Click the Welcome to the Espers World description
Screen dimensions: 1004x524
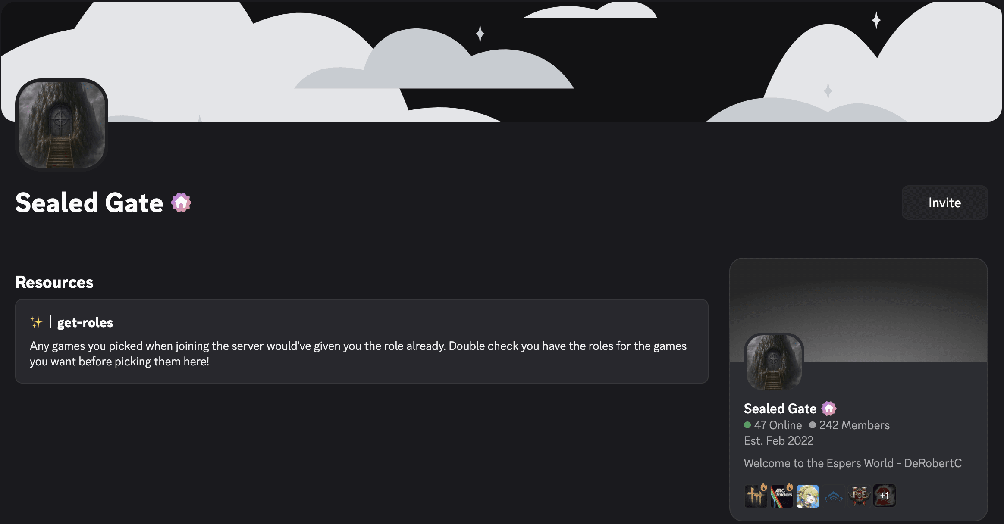coord(853,463)
